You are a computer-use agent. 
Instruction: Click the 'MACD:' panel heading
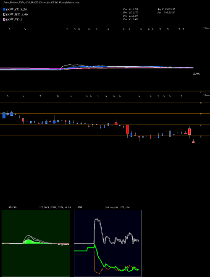pos(13,207)
